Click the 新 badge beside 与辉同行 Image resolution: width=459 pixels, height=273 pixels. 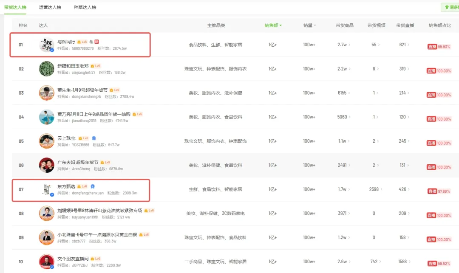click(x=96, y=42)
